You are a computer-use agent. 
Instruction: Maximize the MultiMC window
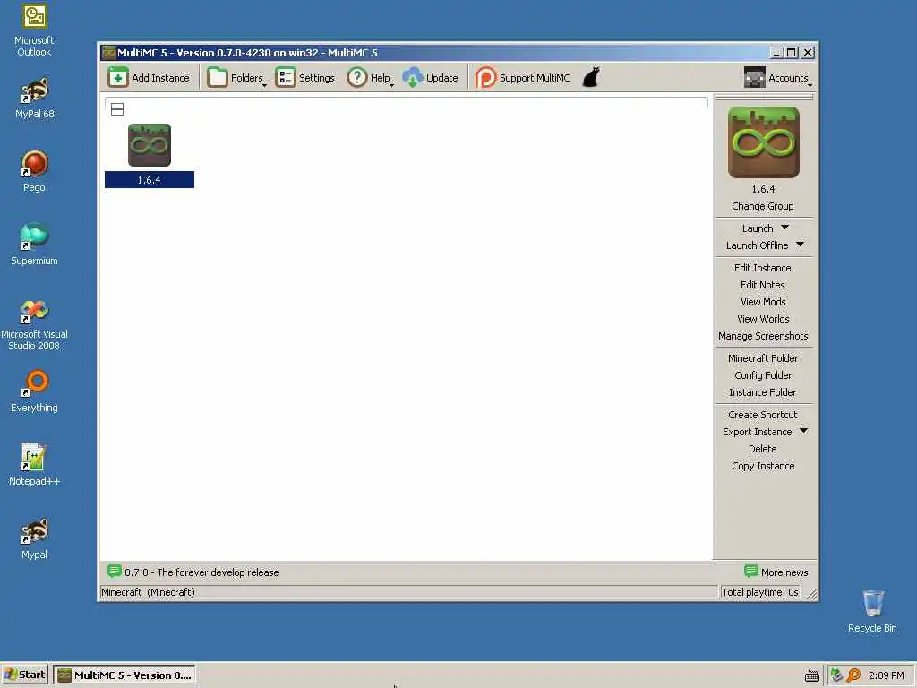coord(792,53)
